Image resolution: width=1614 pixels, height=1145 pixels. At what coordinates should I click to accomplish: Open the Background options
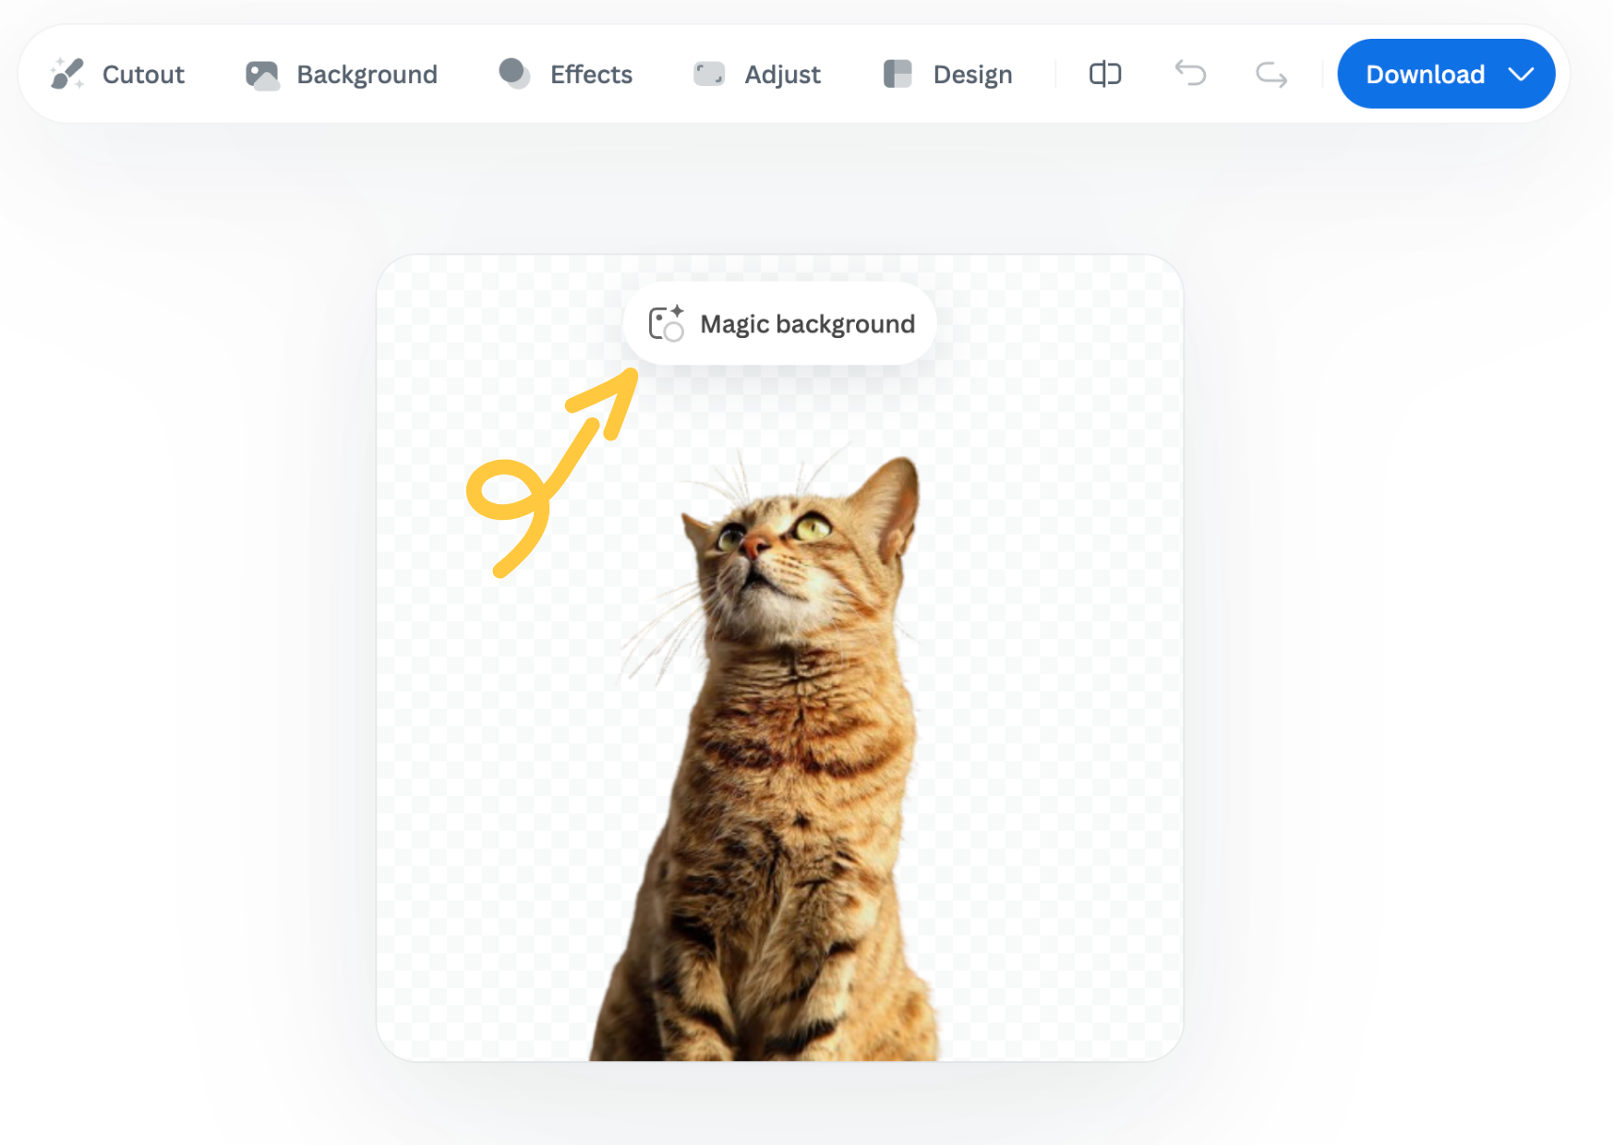click(341, 74)
